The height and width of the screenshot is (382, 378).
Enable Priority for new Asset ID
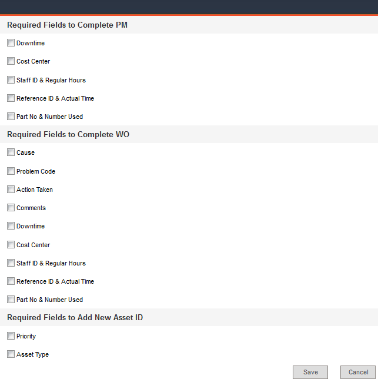tap(11, 336)
